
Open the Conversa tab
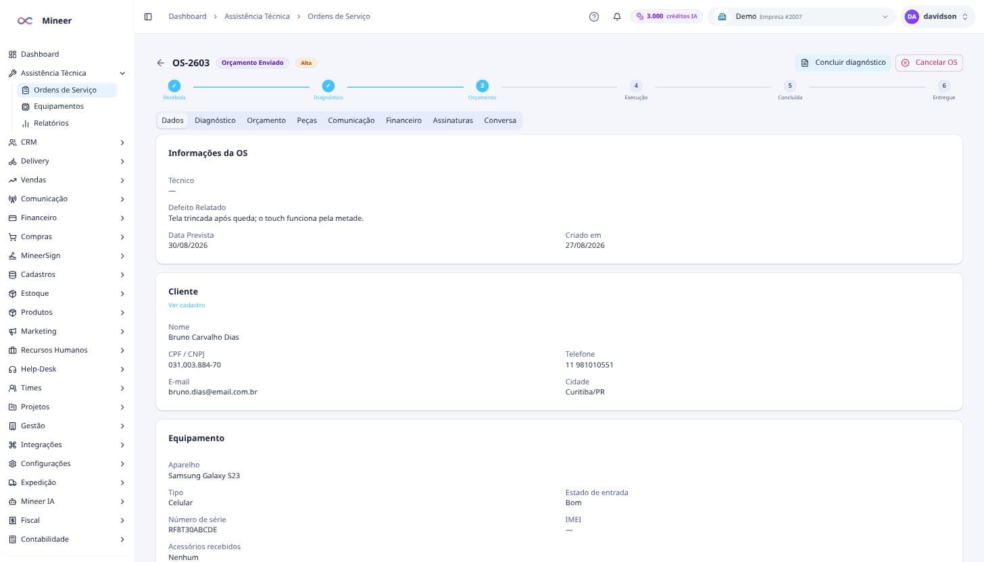pyautogui.click(x=500, y=120)
